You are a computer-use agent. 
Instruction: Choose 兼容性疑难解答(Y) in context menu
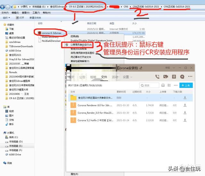point(80,61)
